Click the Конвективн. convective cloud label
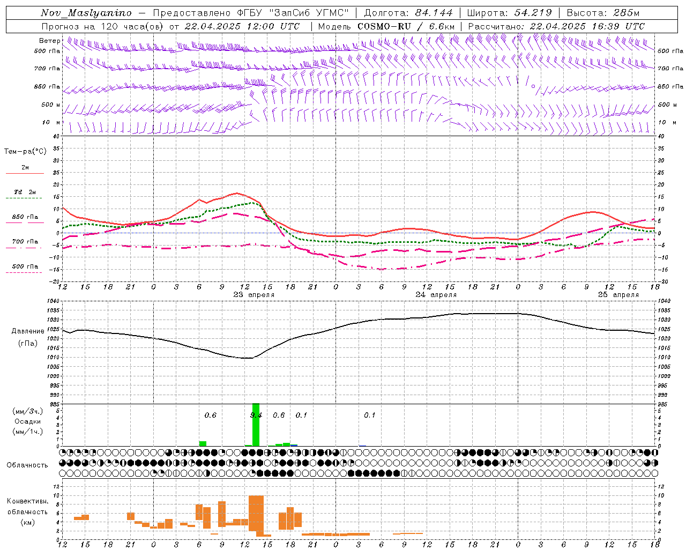686x549 pixels. click(x=28, y=501)
